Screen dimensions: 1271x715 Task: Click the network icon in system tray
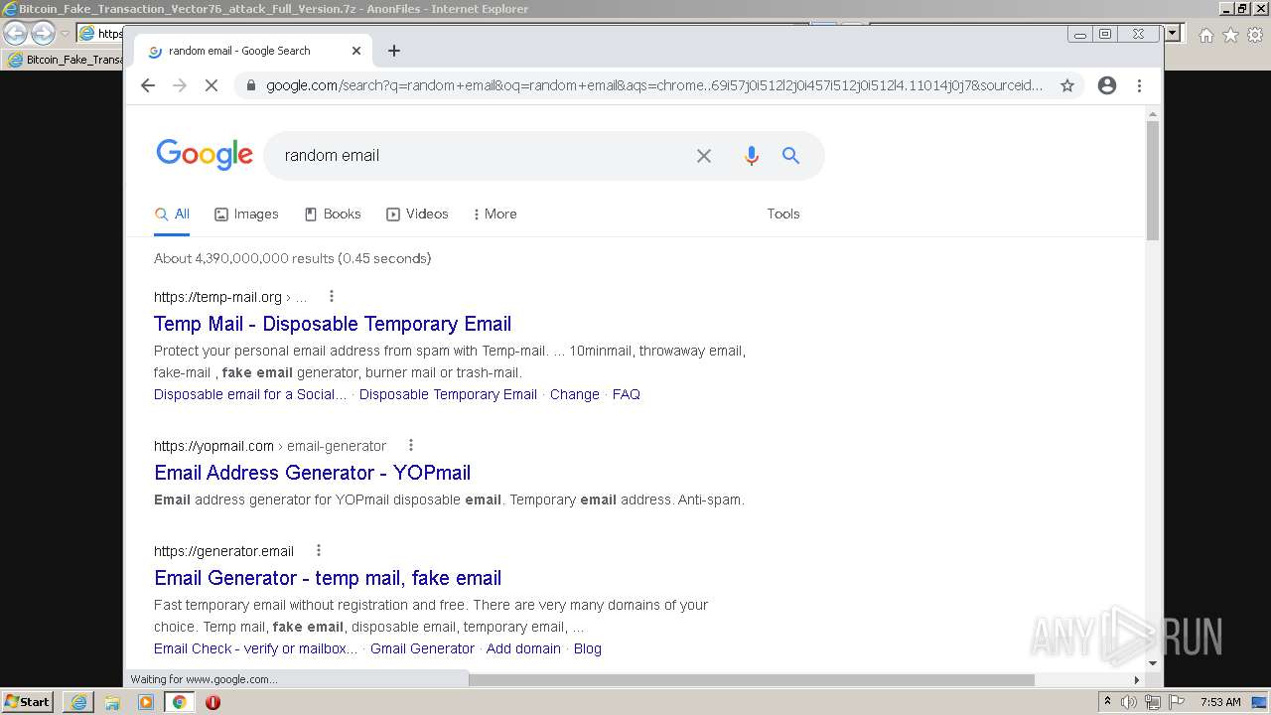point(1153,702)
